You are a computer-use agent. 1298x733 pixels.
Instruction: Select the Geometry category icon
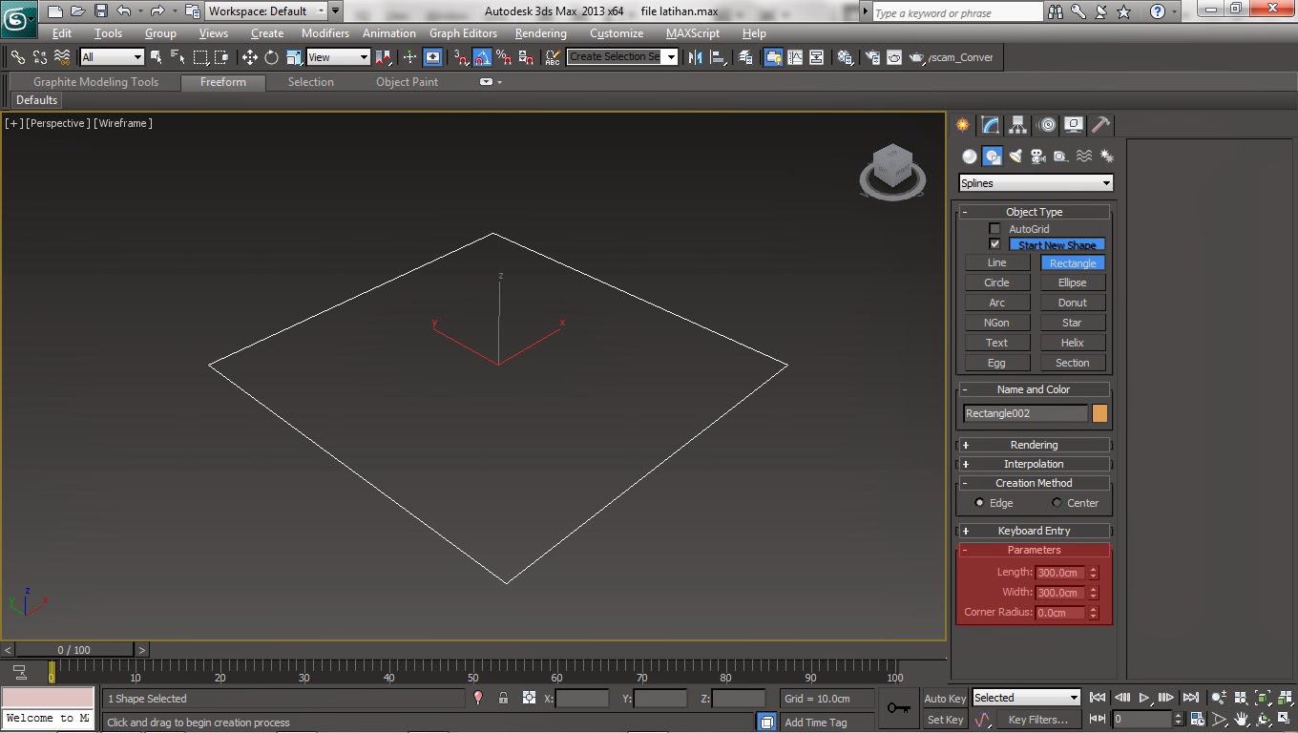pyautogui.click(x=970, y=157)
